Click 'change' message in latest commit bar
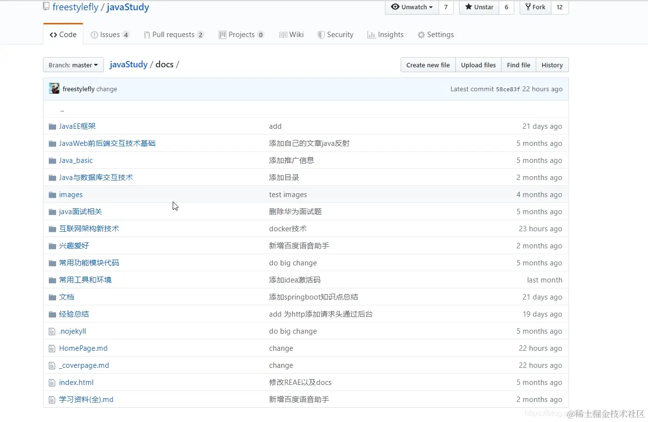Screen dimensions: 648x422 (x=107, y=89)
